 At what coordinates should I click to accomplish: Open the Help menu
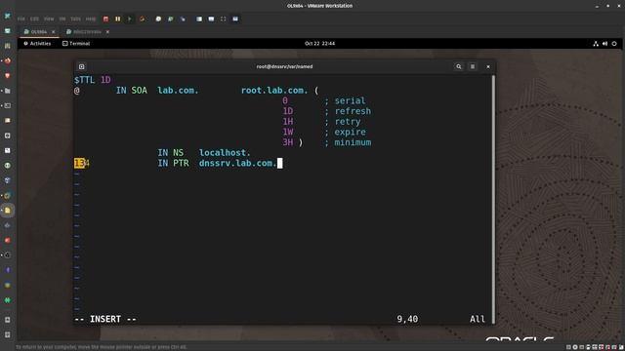[x=91, y=19]
